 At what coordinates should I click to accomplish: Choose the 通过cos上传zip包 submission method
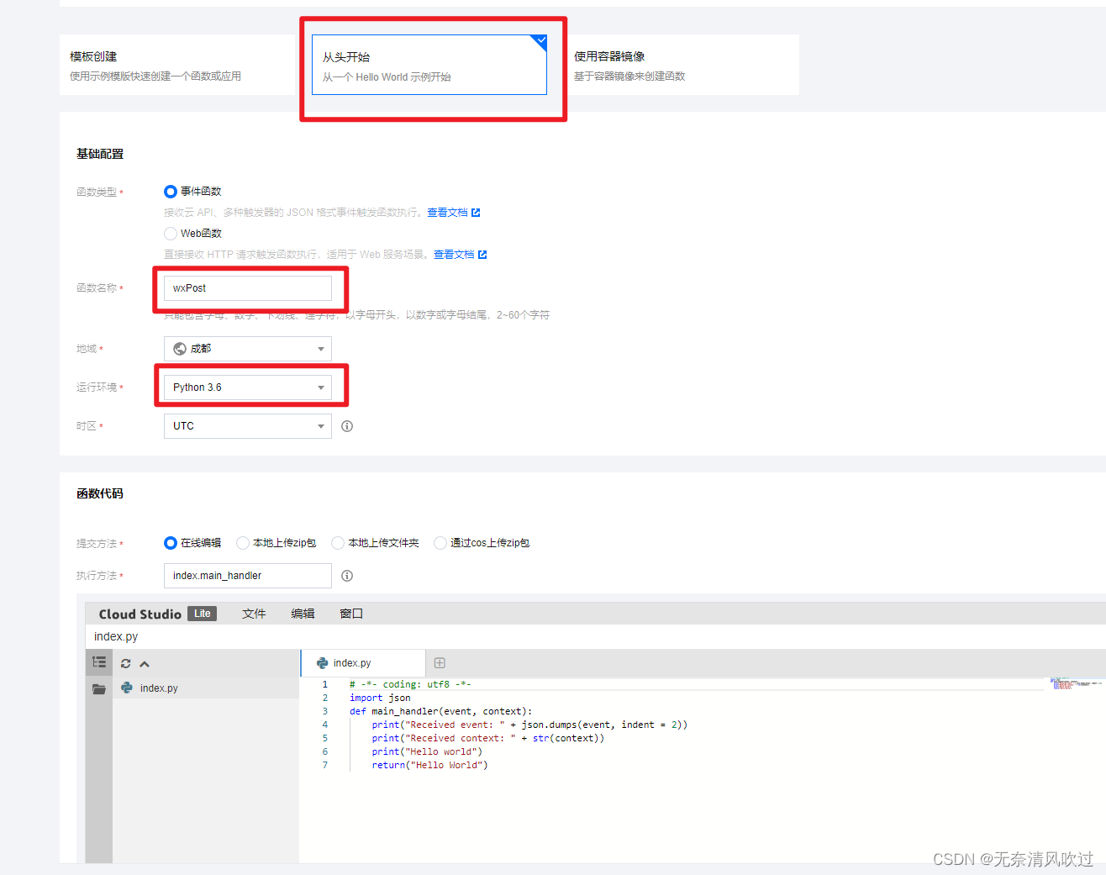pyautogui.click(x=440, y=543)
